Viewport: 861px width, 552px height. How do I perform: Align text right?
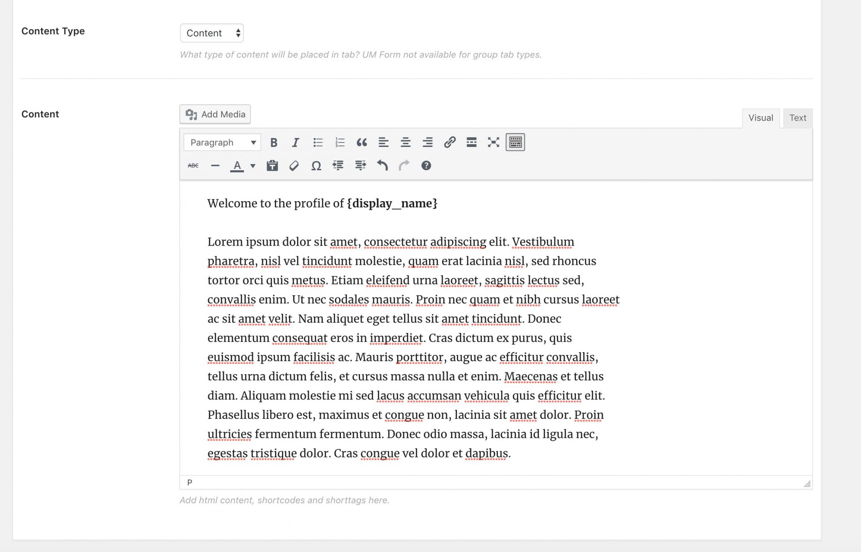click(x=427, y=142)
